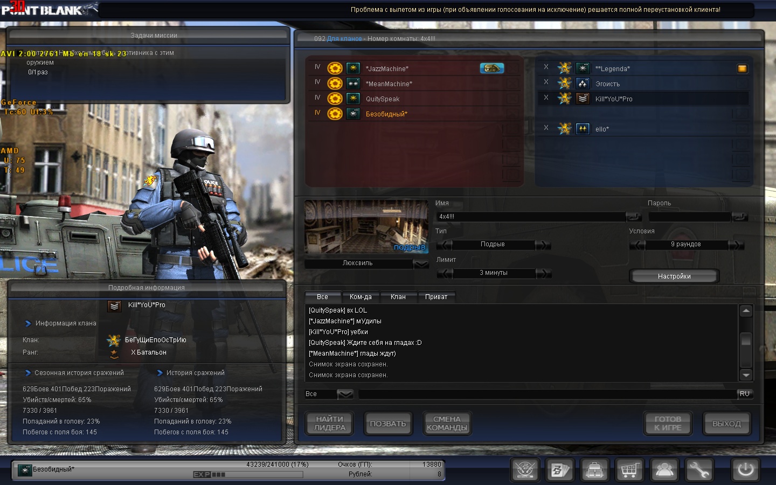Click the star clan emblem in ello* row
The image size is (776, 485).
(564, 128)
